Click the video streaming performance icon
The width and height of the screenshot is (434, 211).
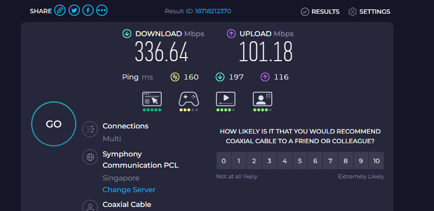(226, 99)
